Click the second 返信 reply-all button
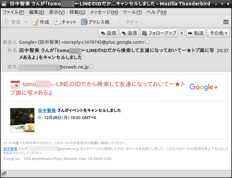Image resolution: width=232 pixels, height=178 pixels. (x=129, y=33)
